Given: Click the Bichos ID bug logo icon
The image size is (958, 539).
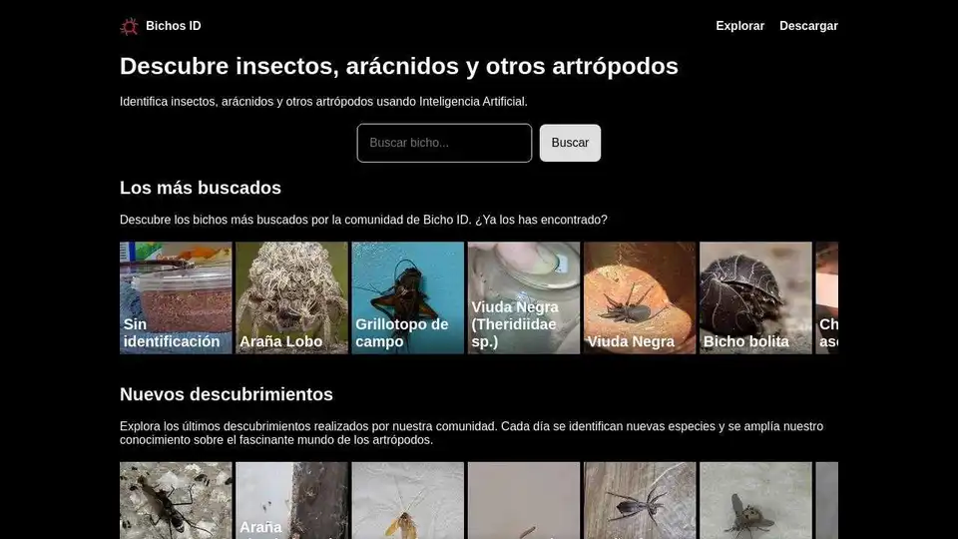Looking at the screenshot, I should [129, 26].
